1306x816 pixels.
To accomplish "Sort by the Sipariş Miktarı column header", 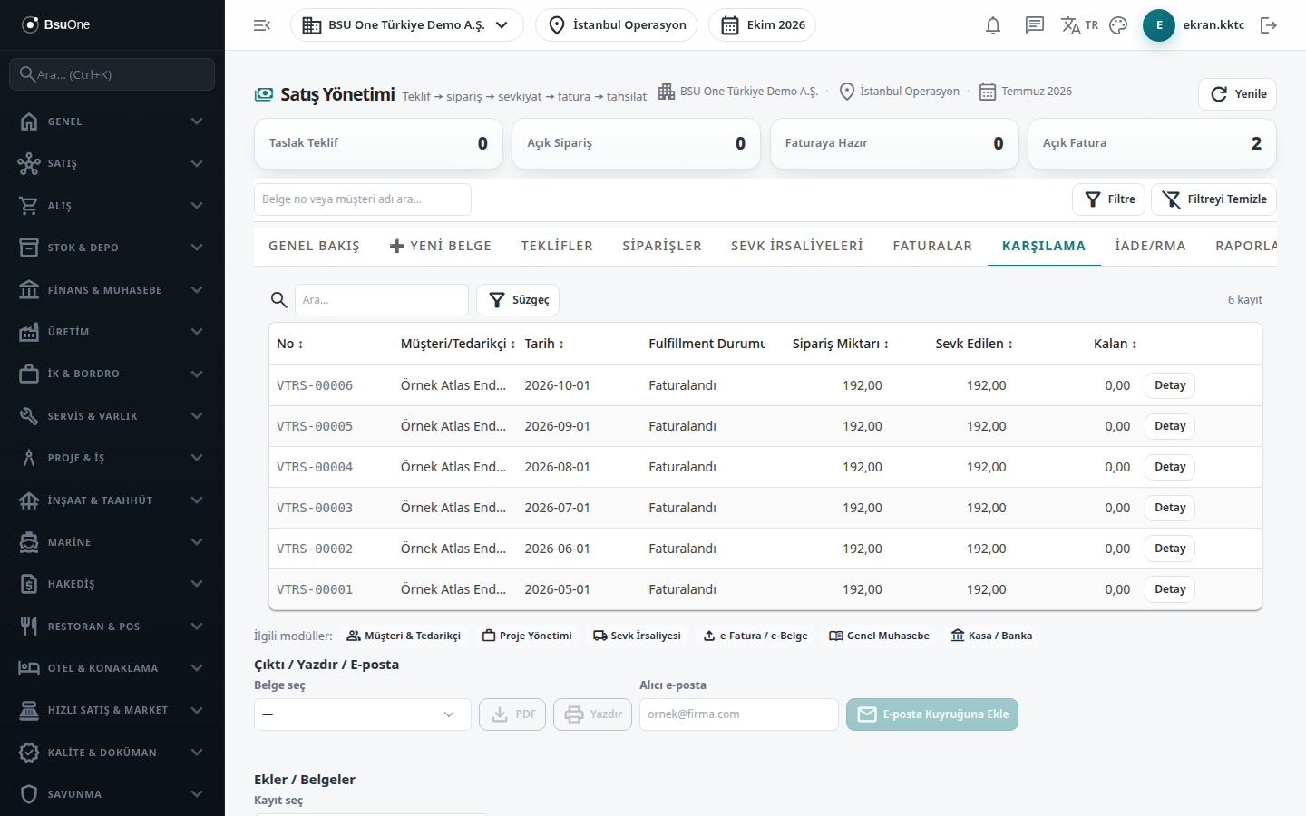I will [841, 344].
